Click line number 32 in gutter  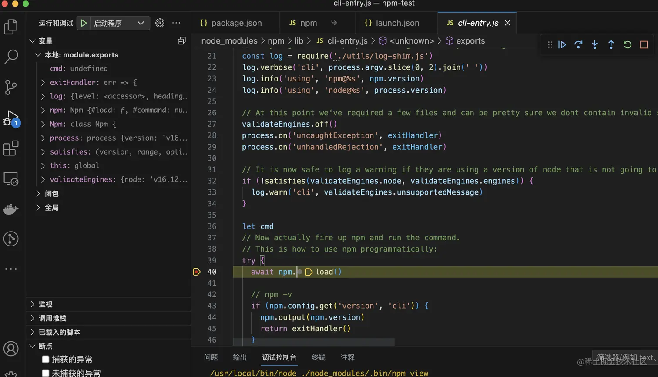pyautogui.click(x=211, y=181)
